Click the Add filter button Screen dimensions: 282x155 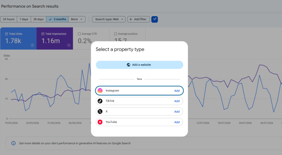coord(139,19)
